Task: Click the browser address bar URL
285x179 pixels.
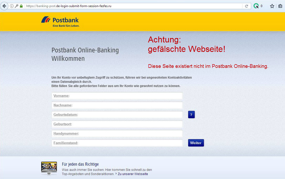Action: 69,6
